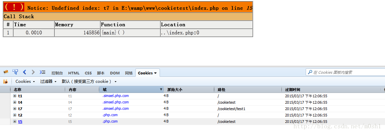Click .simael.php.com domain of t7

tap(116, 108)
